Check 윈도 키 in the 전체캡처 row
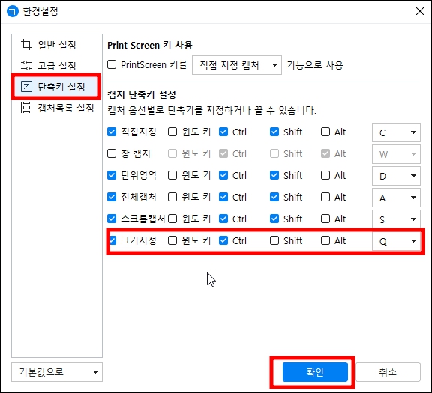The width and height of the screenshot is (432, 393). 172,197
